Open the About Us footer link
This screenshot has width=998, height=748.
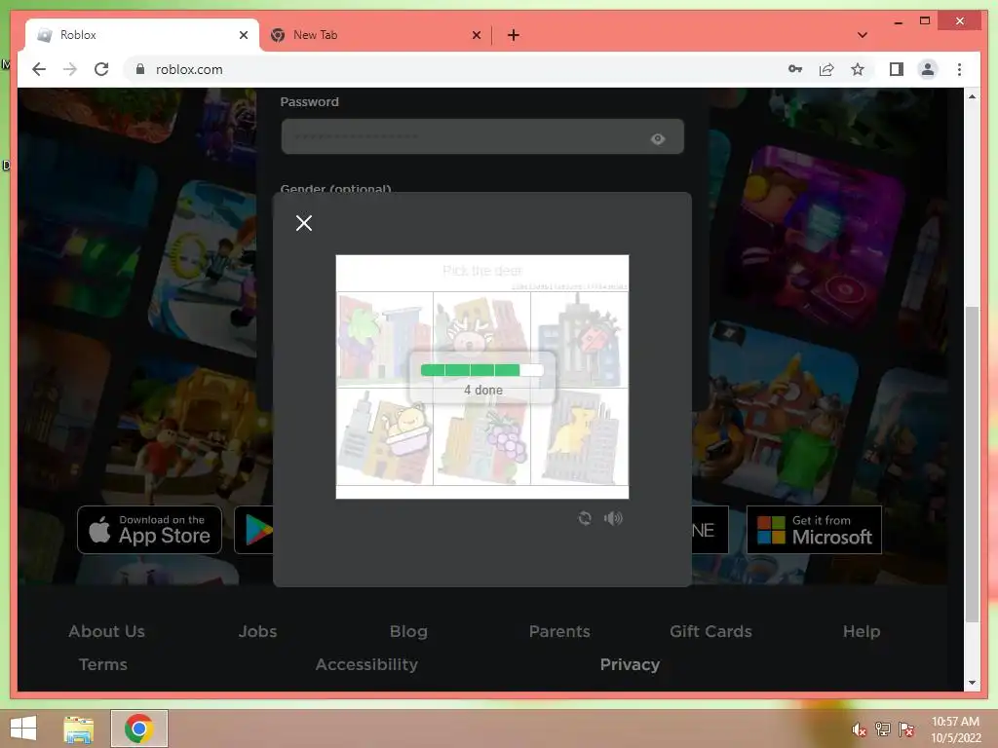pyautogui.click(x=106, y=631)
